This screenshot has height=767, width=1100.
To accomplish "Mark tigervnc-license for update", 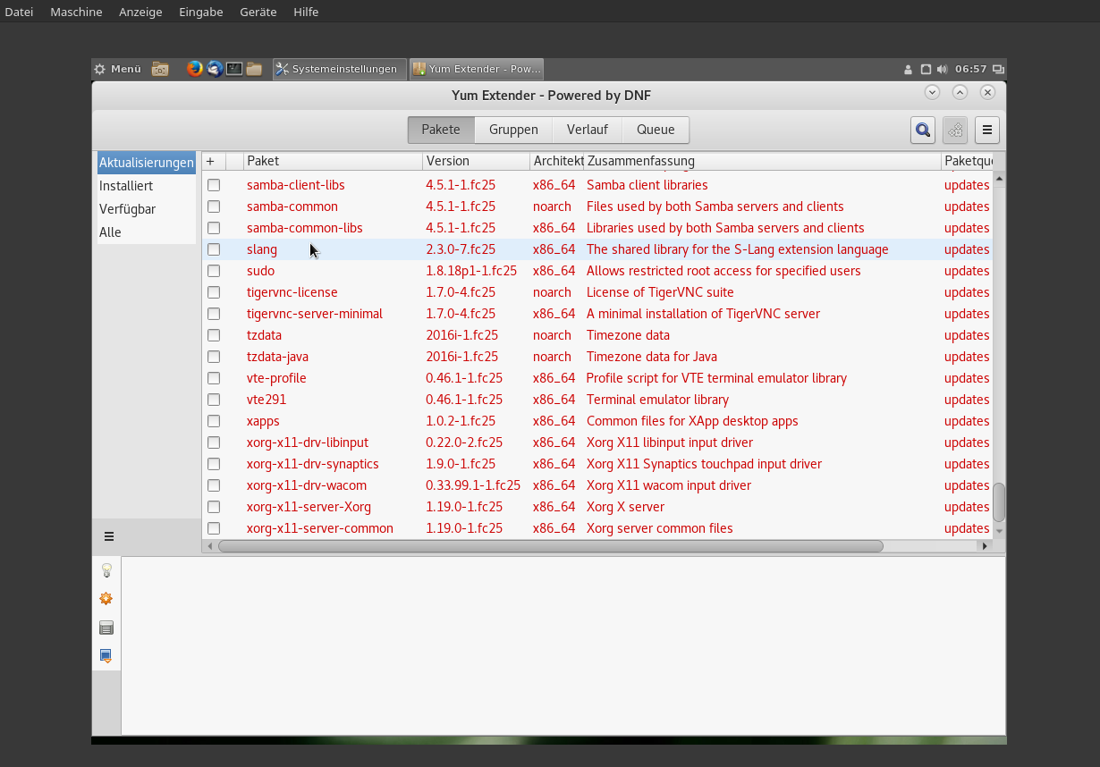I will 214,292.
